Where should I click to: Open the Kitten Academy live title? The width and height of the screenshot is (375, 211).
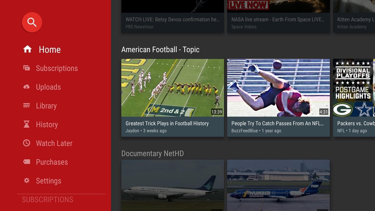(x=356, y=20)
